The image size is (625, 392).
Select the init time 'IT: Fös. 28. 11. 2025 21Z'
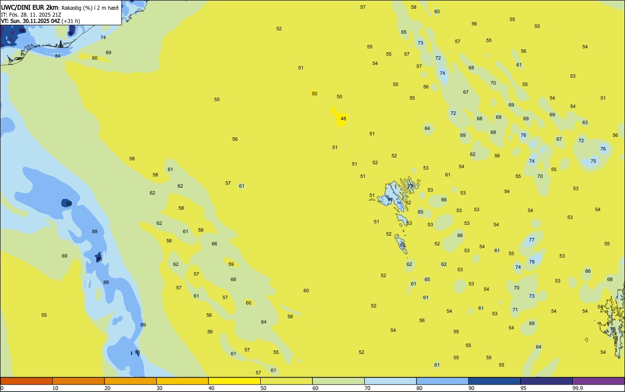tap(31, 15)
